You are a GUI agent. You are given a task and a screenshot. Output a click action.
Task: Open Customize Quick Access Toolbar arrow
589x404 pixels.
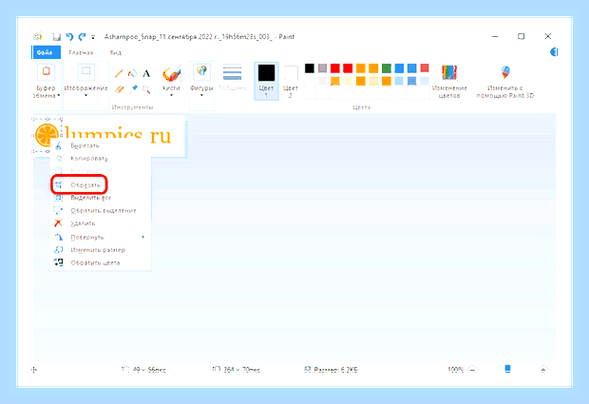point(93,37)
